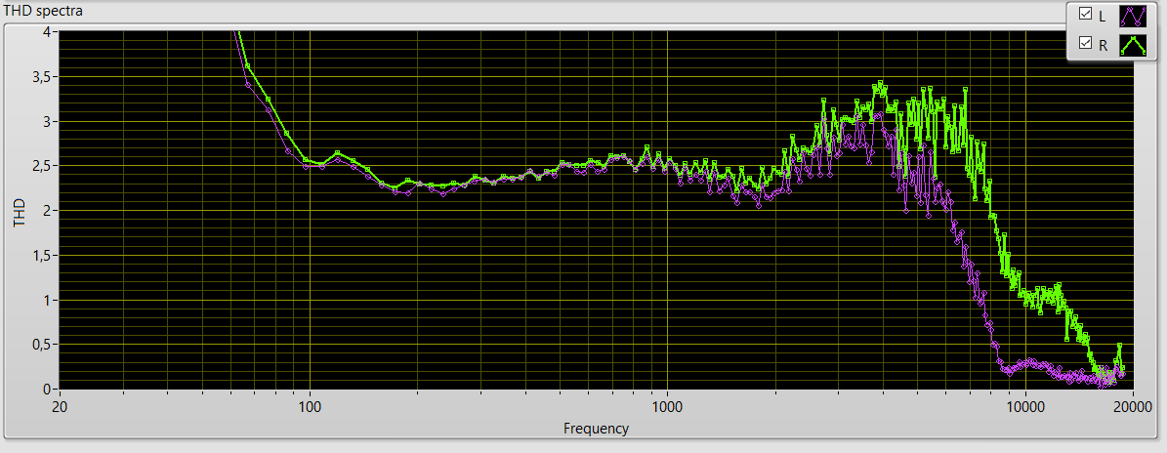Click the 10000 frequency tick label
The height and width of the screenshot is (453, 1167).
[1025, 405]
